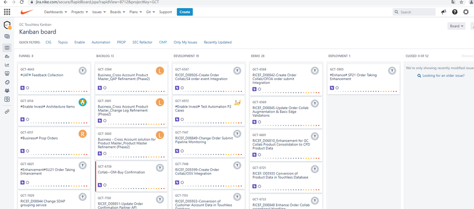Click the browser address bar URL
This screenshot has width=474, height=209.
point(97,2)
